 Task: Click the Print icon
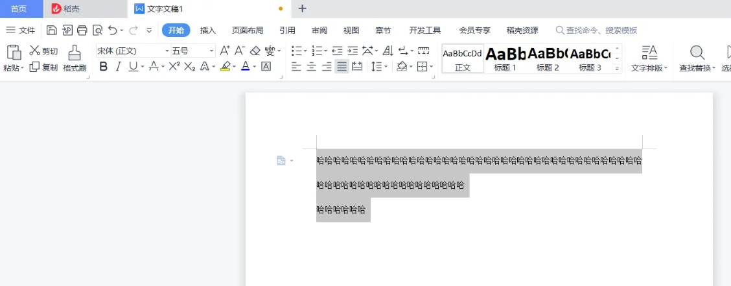coord(82,30)
